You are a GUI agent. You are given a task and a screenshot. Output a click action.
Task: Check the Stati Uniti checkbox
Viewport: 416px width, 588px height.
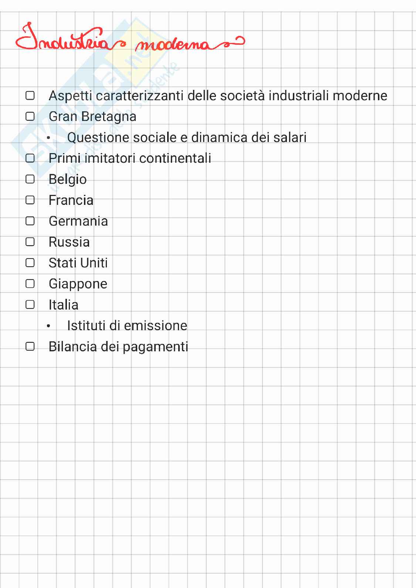coord(30,263)
